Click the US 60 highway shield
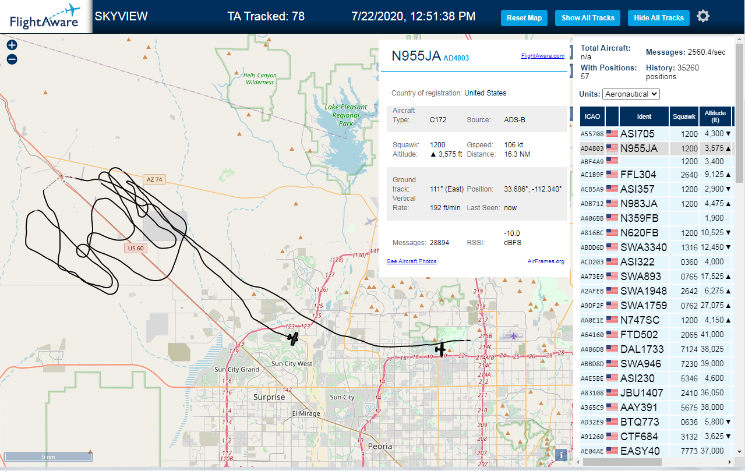The image size is (745, 471). pos(135,249)
